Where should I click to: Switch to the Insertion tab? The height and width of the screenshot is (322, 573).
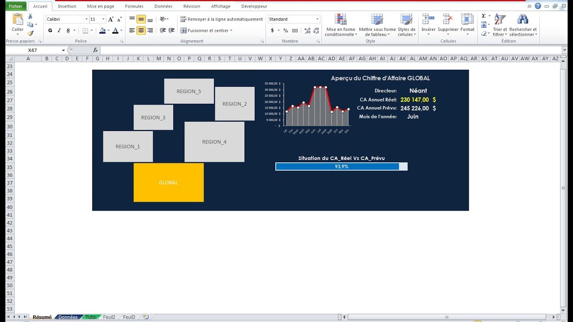[67, 6]
